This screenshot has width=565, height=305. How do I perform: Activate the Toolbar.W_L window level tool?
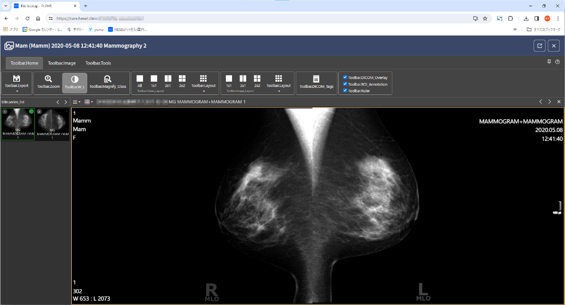coord(74,82)
